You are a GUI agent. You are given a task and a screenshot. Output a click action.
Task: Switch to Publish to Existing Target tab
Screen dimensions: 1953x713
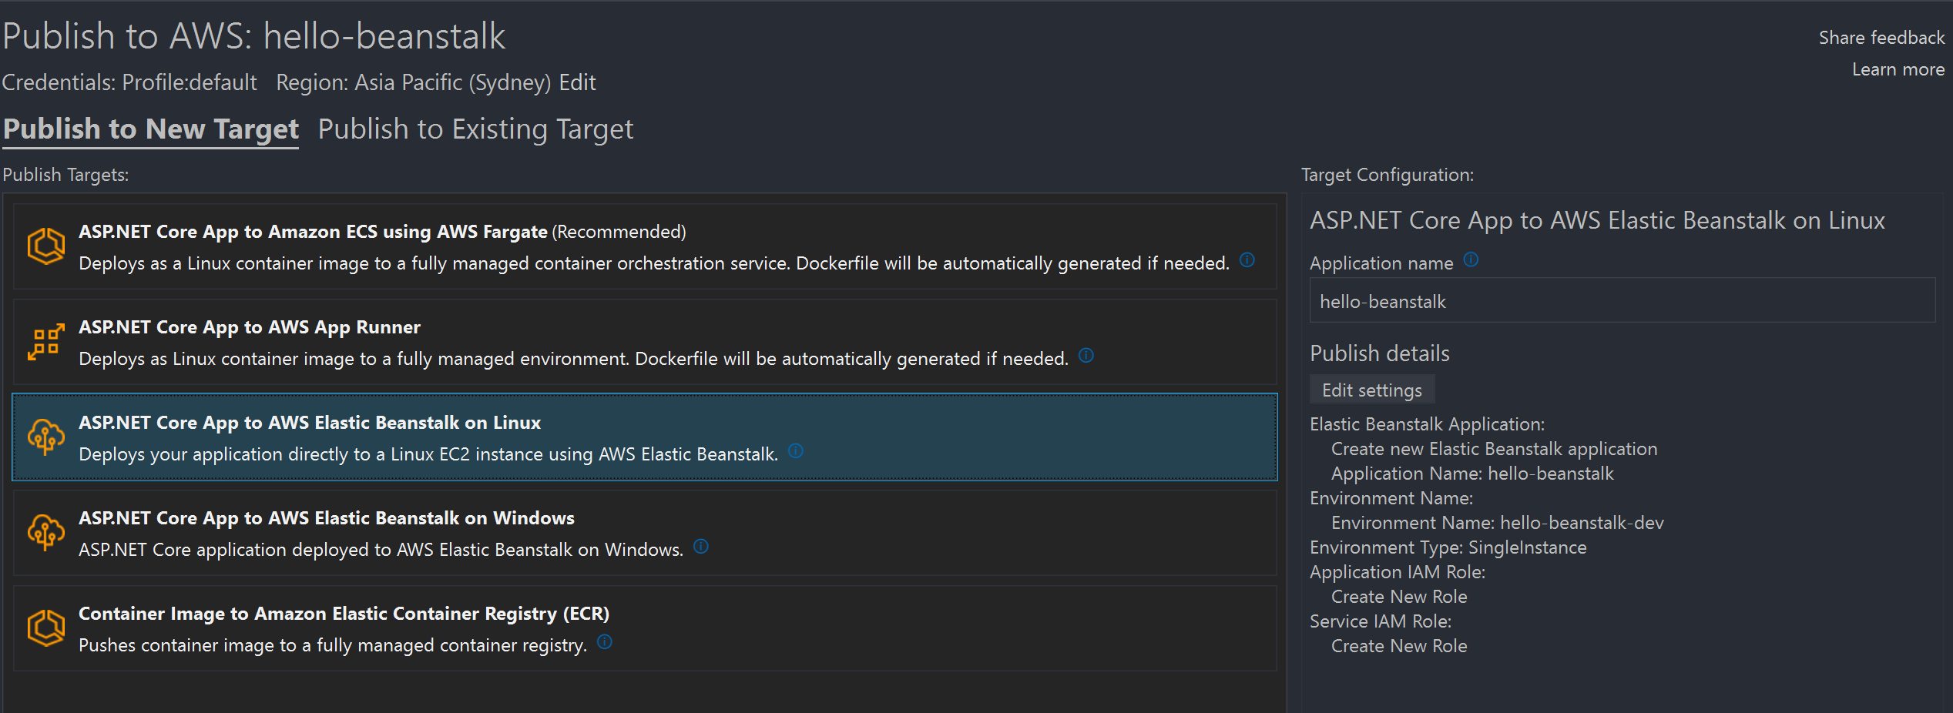[475, 129]
